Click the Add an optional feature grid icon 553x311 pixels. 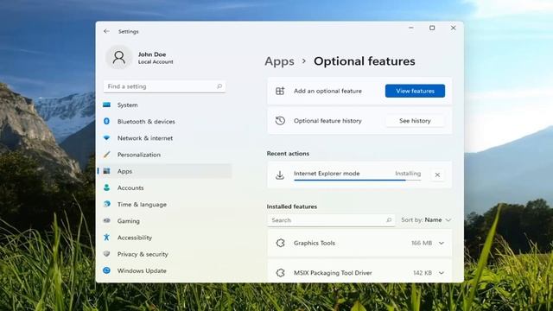pyautogui.click(x=280, y=91)
